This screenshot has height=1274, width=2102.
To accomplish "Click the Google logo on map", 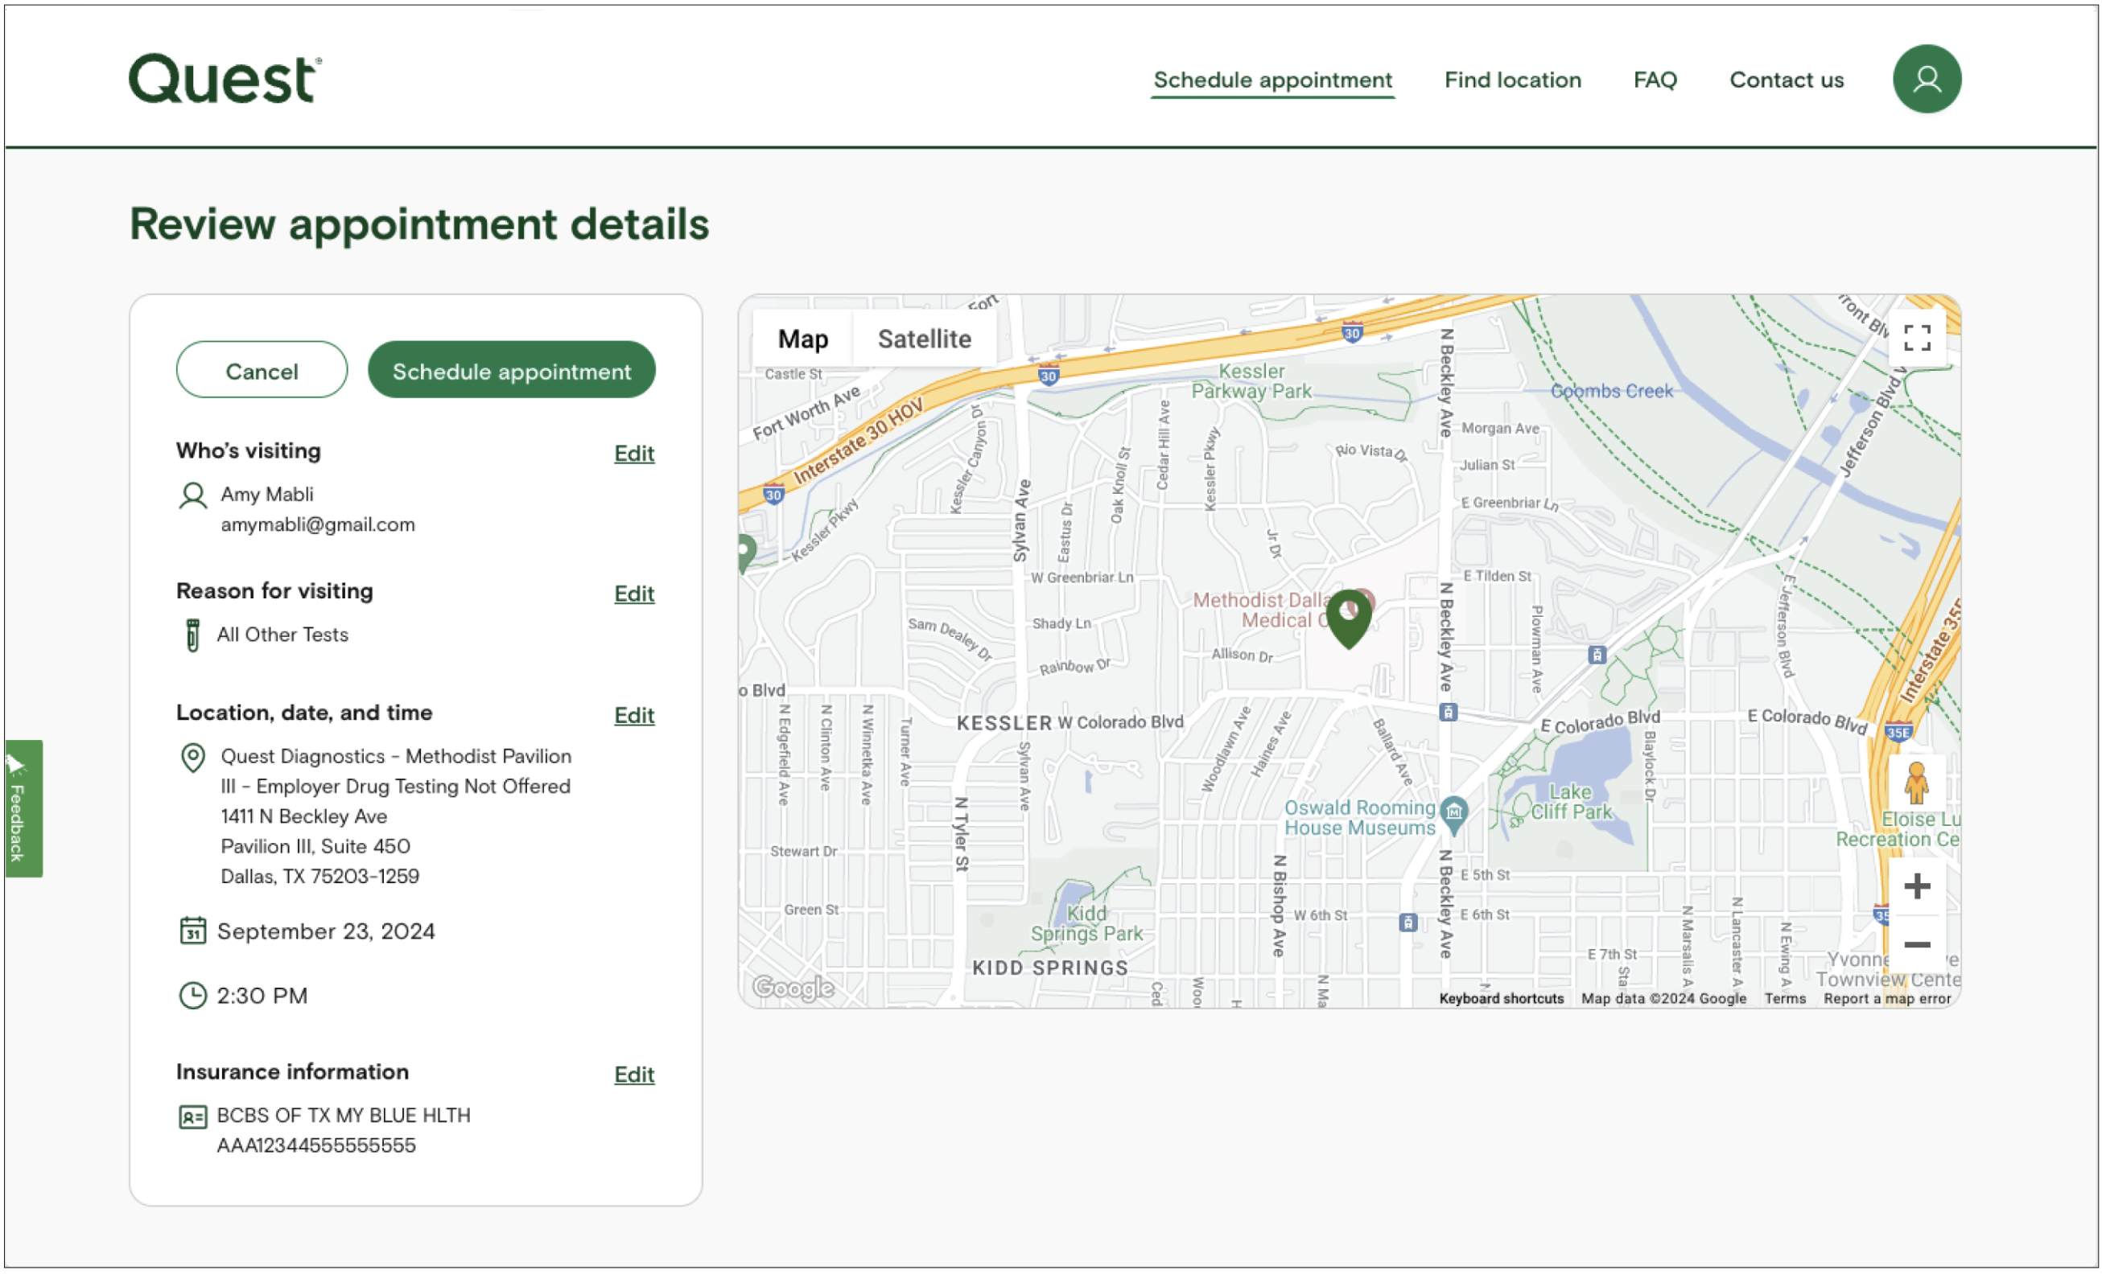I will point(793,988).
